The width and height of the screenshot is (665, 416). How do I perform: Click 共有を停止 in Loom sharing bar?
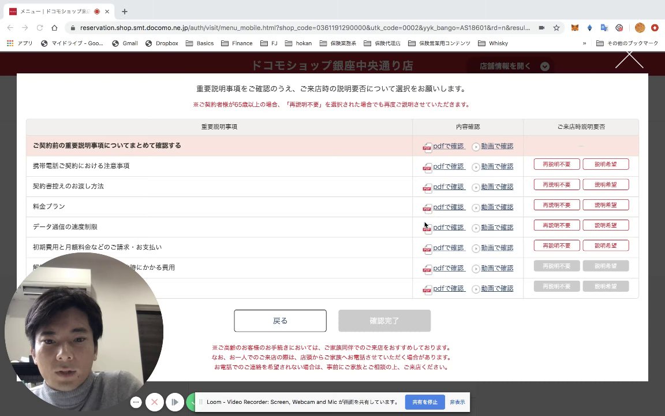pyautogui.click(x=424, y=402)
